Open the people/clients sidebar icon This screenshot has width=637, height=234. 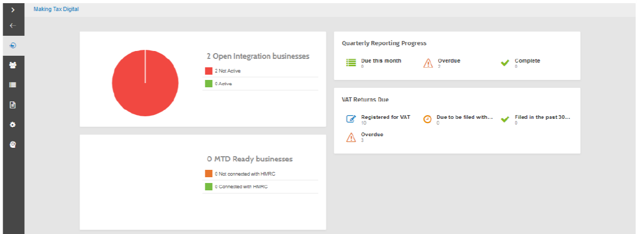[x=13, y=65]
